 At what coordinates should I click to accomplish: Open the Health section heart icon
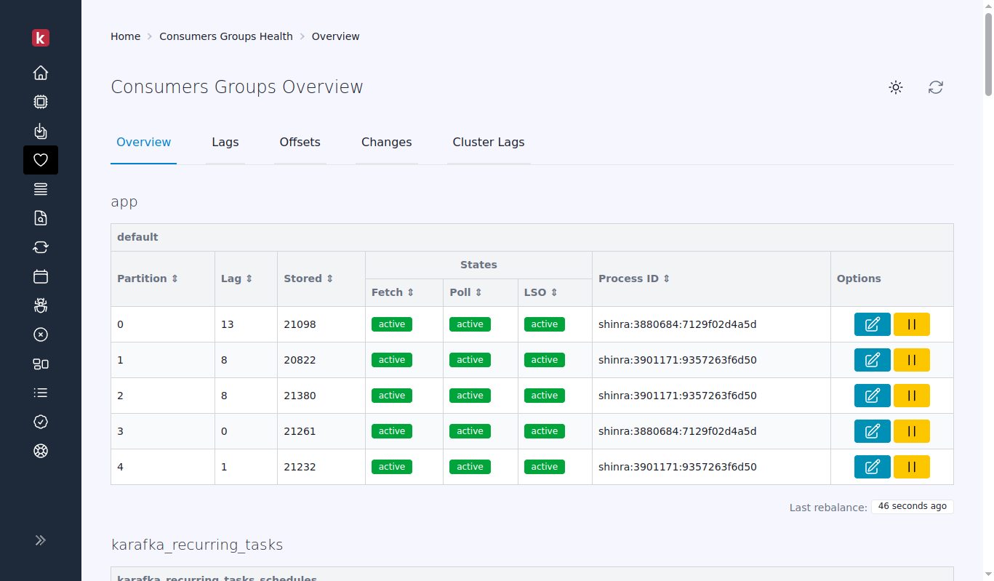(x=41, y=160)
